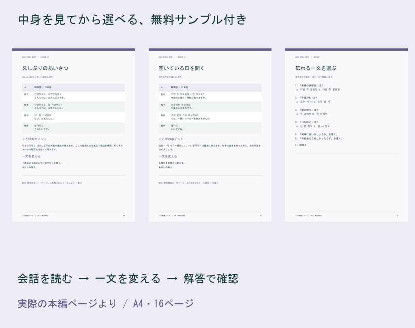The width and height of the screenshot is (415, 328).
Task: Click the line こんにちは。元気でしたか。
Action: 49,108
